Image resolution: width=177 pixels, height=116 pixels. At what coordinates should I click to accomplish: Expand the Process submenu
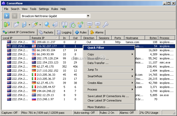coord(109,89)
